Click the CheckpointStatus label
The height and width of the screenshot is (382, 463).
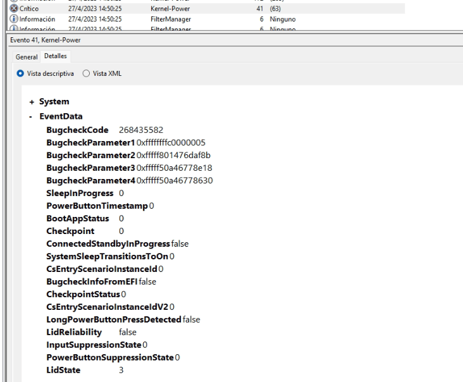pyautogui.click(x=83, y=294)
